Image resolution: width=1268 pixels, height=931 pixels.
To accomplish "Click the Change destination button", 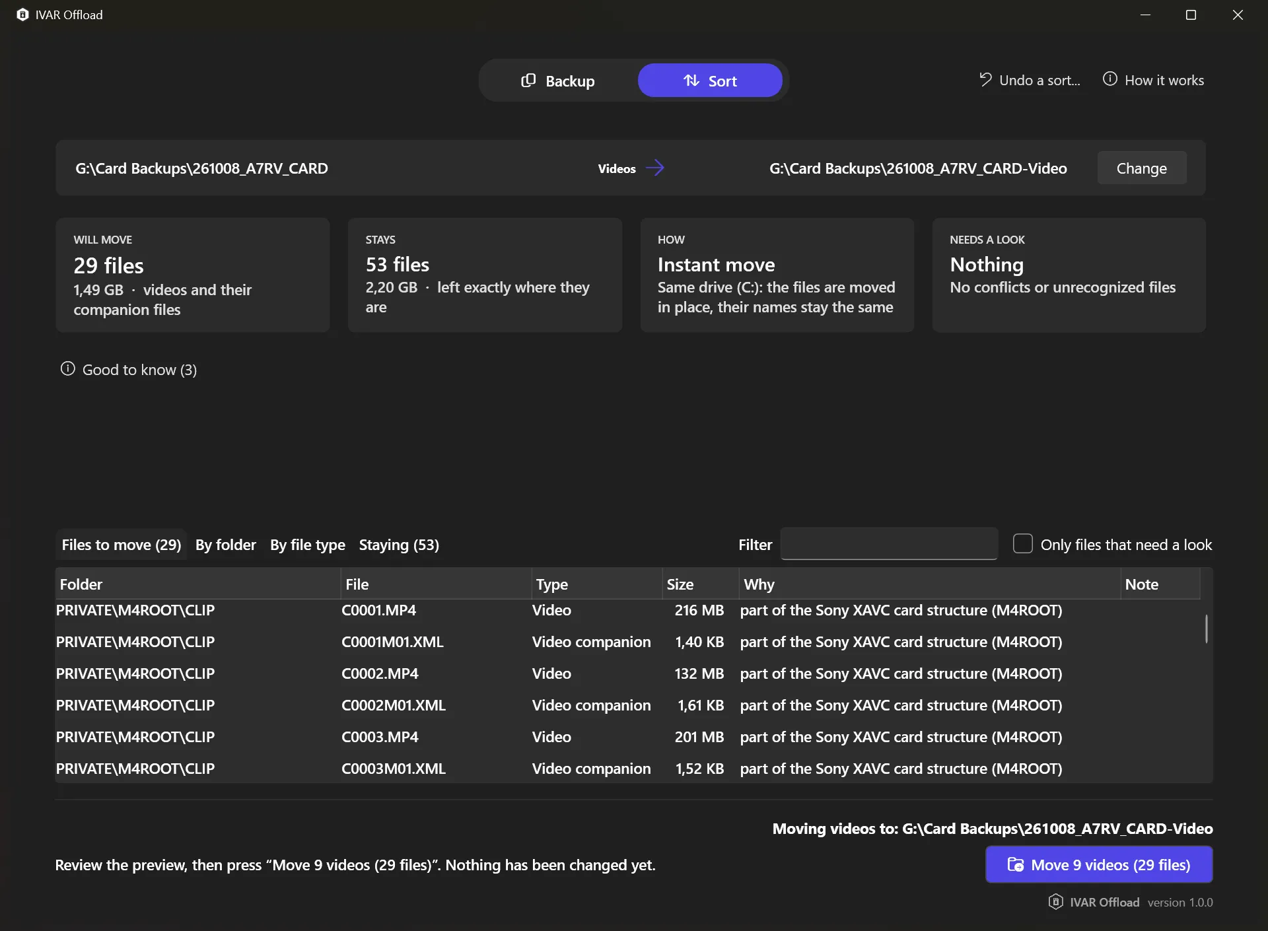I will coord(1141,168).
